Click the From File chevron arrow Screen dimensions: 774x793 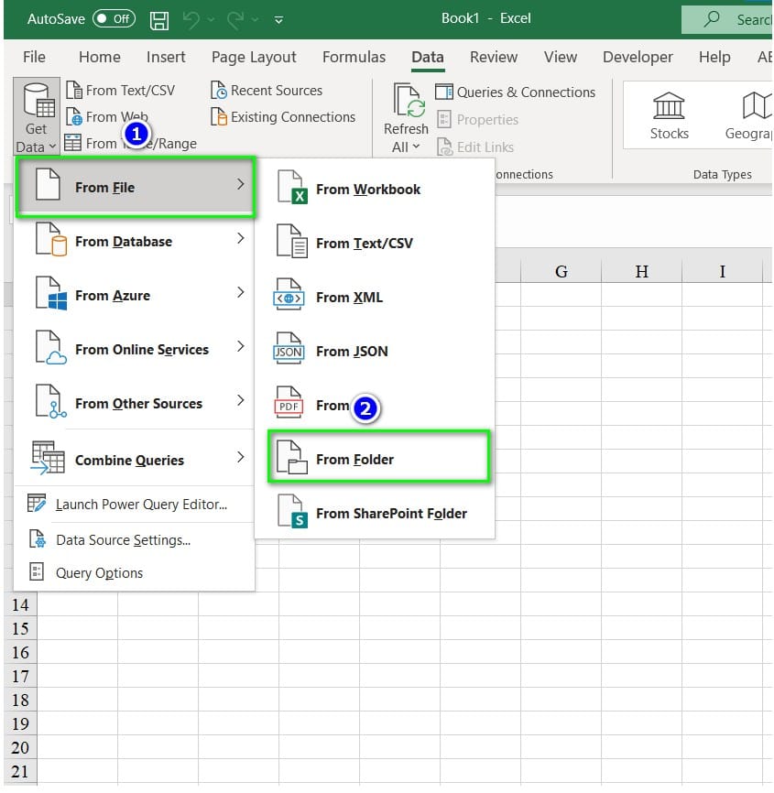tap(241, 184)
